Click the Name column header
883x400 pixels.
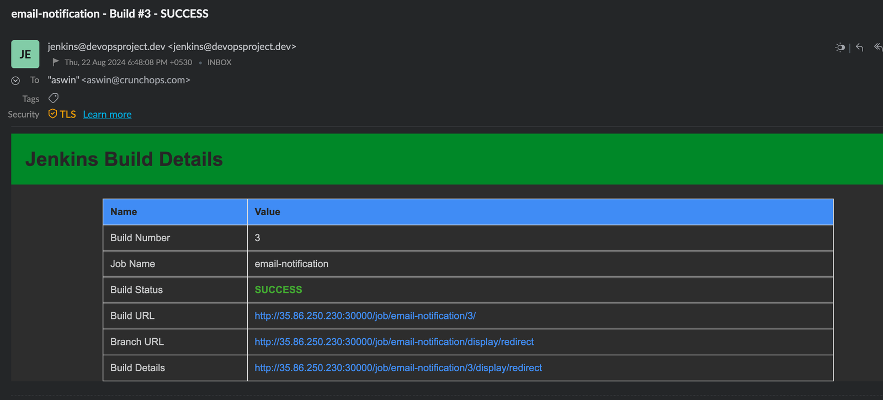pyautogui.click(x=124, y=212)
